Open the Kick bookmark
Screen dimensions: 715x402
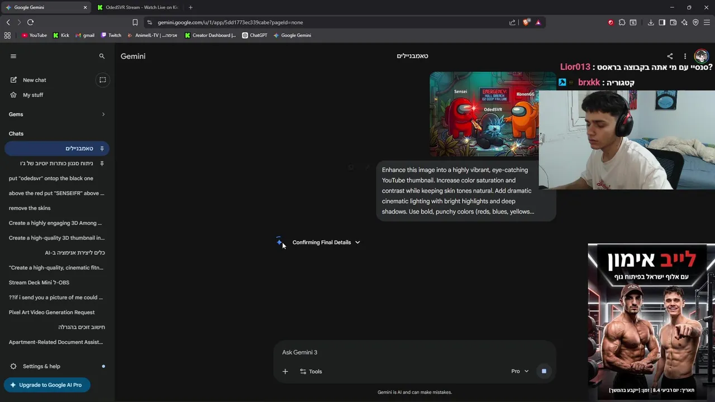61,35
